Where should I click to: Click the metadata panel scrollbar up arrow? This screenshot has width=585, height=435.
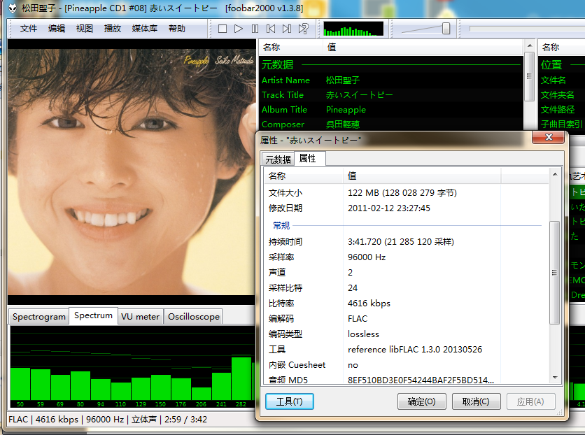coord(529,45)
